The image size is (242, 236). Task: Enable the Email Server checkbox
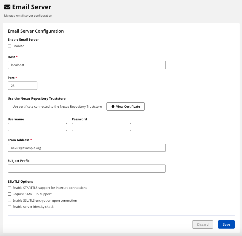(9, 46)
